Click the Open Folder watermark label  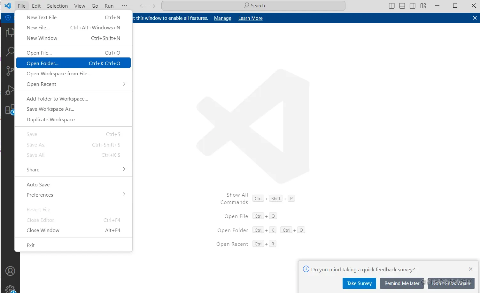point(233,230)
